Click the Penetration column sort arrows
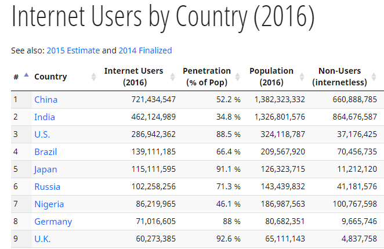Screen dimensions: 384x249 (x=237, y=77)
